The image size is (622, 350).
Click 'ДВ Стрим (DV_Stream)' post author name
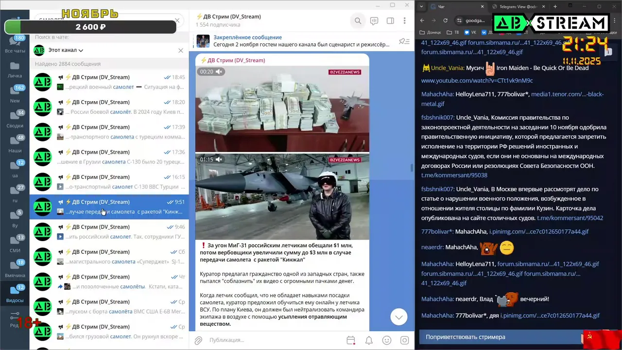(x=233, y=60)
